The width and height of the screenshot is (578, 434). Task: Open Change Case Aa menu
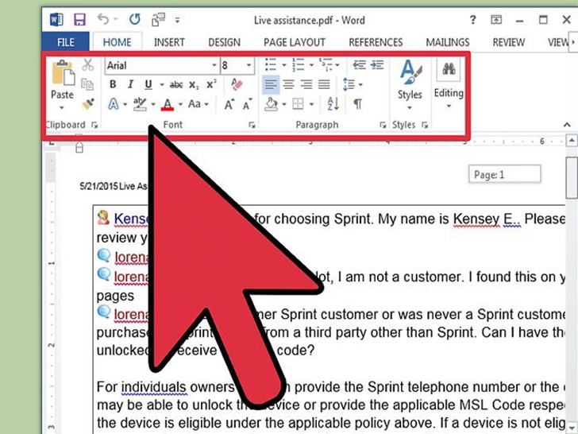click(198, 104)
